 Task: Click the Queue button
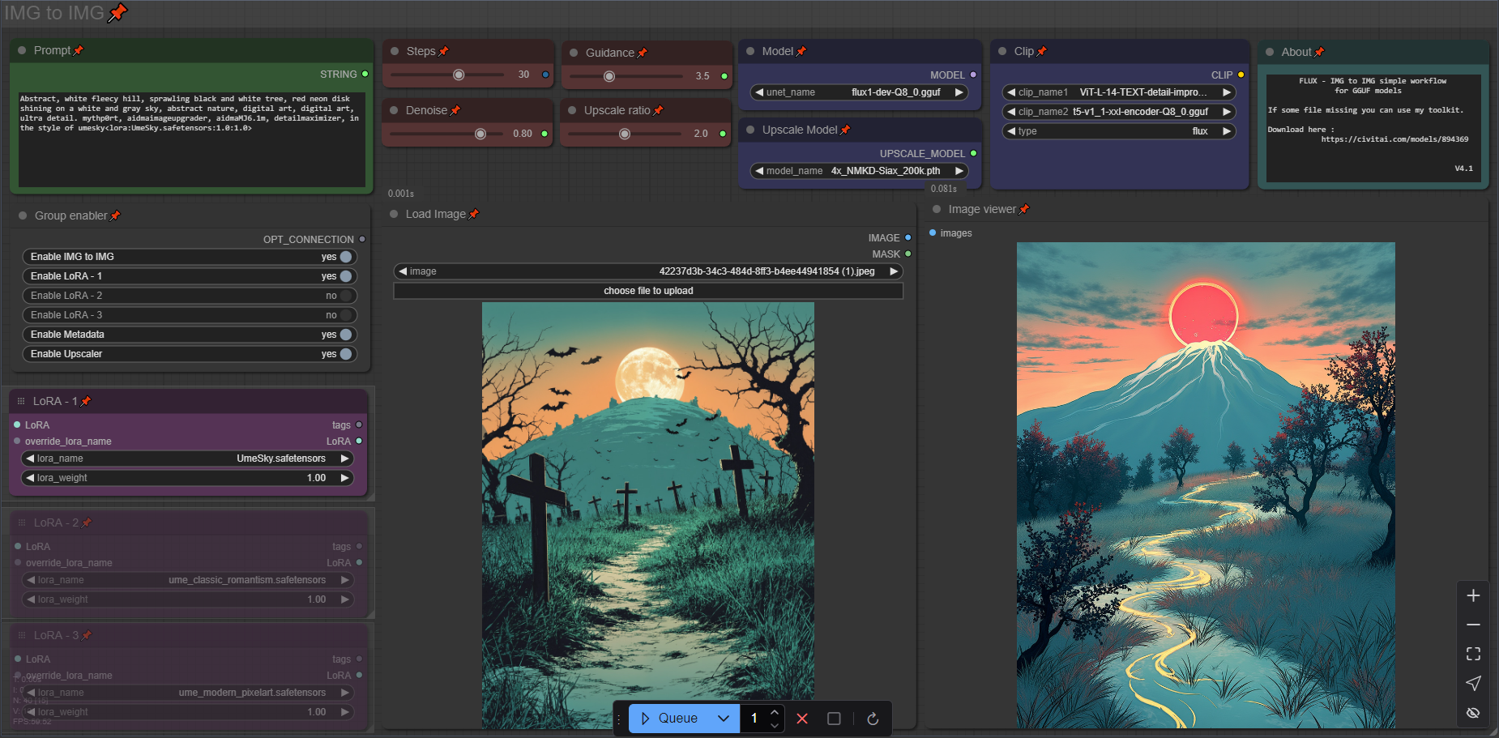(669, 719)
